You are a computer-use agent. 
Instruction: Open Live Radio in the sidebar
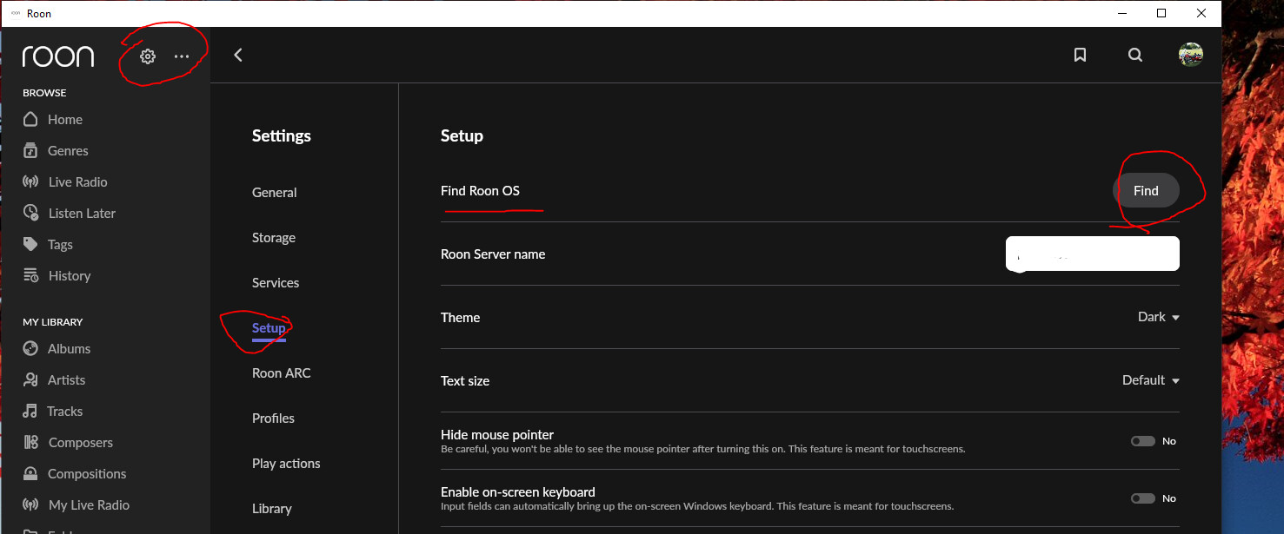pos(78,182)
